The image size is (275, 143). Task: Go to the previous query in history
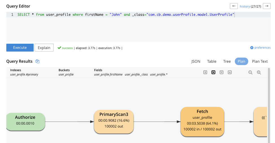coord(234,6)
